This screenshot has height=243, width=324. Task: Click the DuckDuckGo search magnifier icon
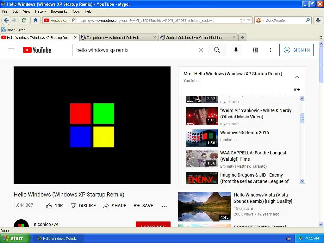click(308, 20)
